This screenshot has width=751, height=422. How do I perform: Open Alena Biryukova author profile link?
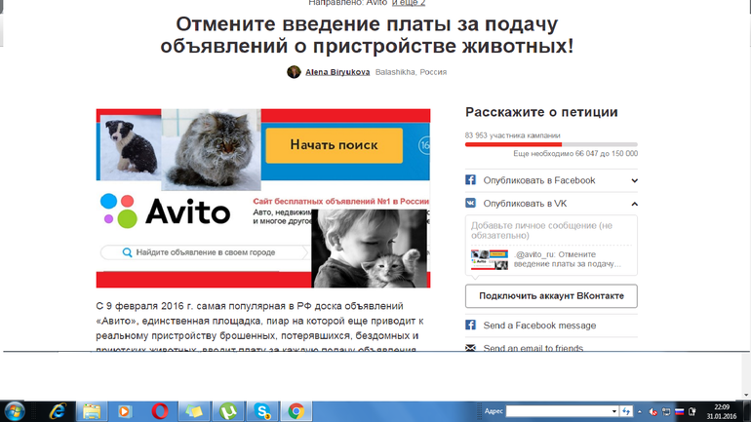(x=337, y=72)
